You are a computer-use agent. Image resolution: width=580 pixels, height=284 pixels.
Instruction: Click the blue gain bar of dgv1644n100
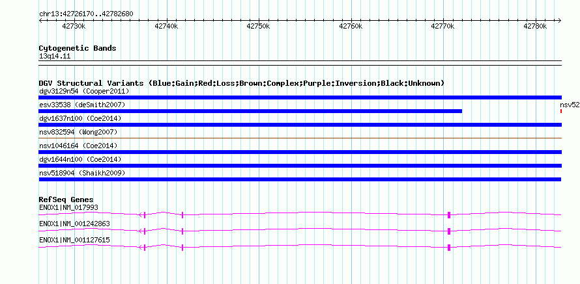300,166
